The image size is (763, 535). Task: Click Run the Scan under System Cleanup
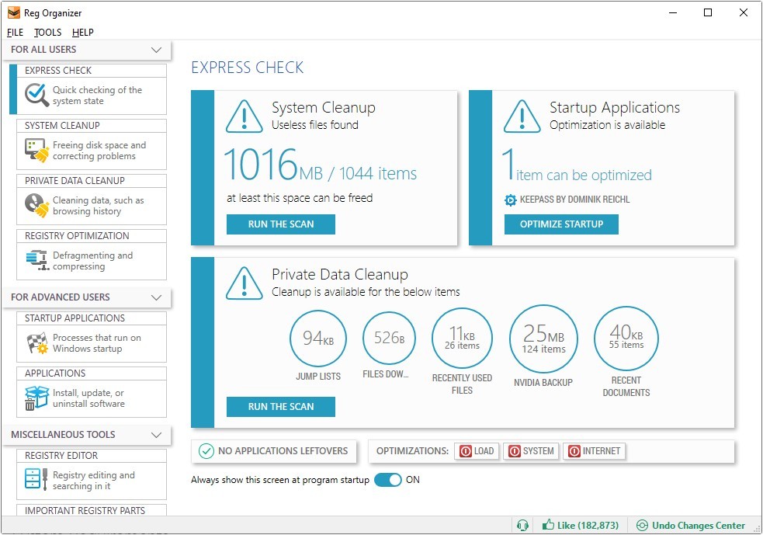[x=281, y=224]
